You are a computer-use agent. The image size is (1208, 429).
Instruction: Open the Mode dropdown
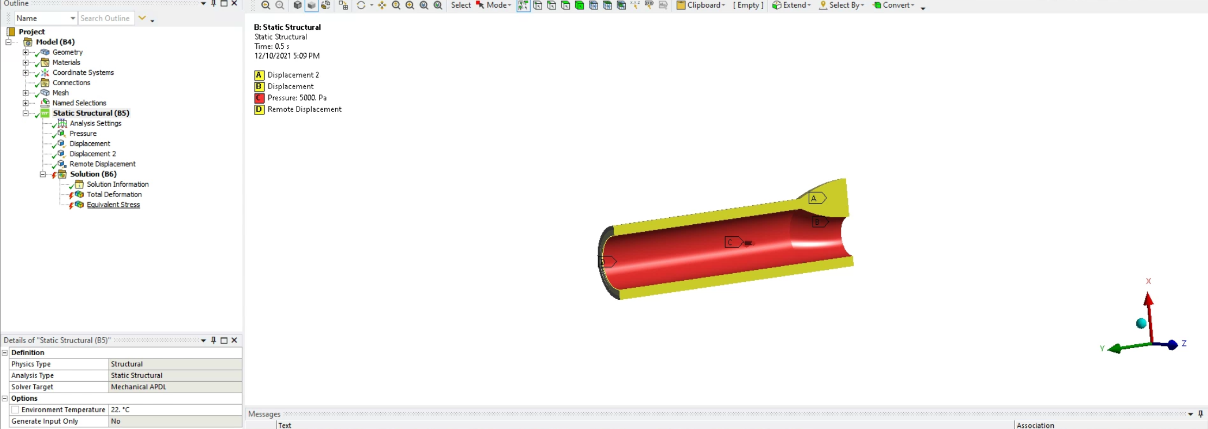coord(509,5)
